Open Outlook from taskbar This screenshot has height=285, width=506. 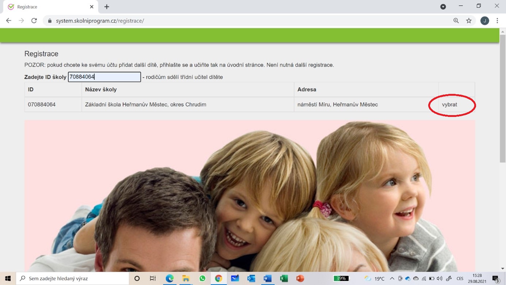[x=251, y=278]
